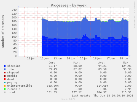Click the 'runnable' legend label
The height and width of the screenshot is (102, 137).
click(14, 89)
